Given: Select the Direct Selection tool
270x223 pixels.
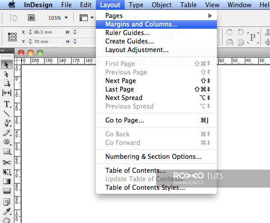Looking at the screenshot, I should tap(6, 74).
